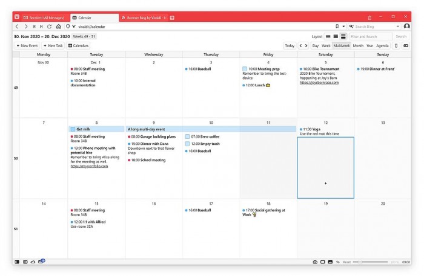Switch to Month view
The image size is (424, 276).
[x=358, y=45]
